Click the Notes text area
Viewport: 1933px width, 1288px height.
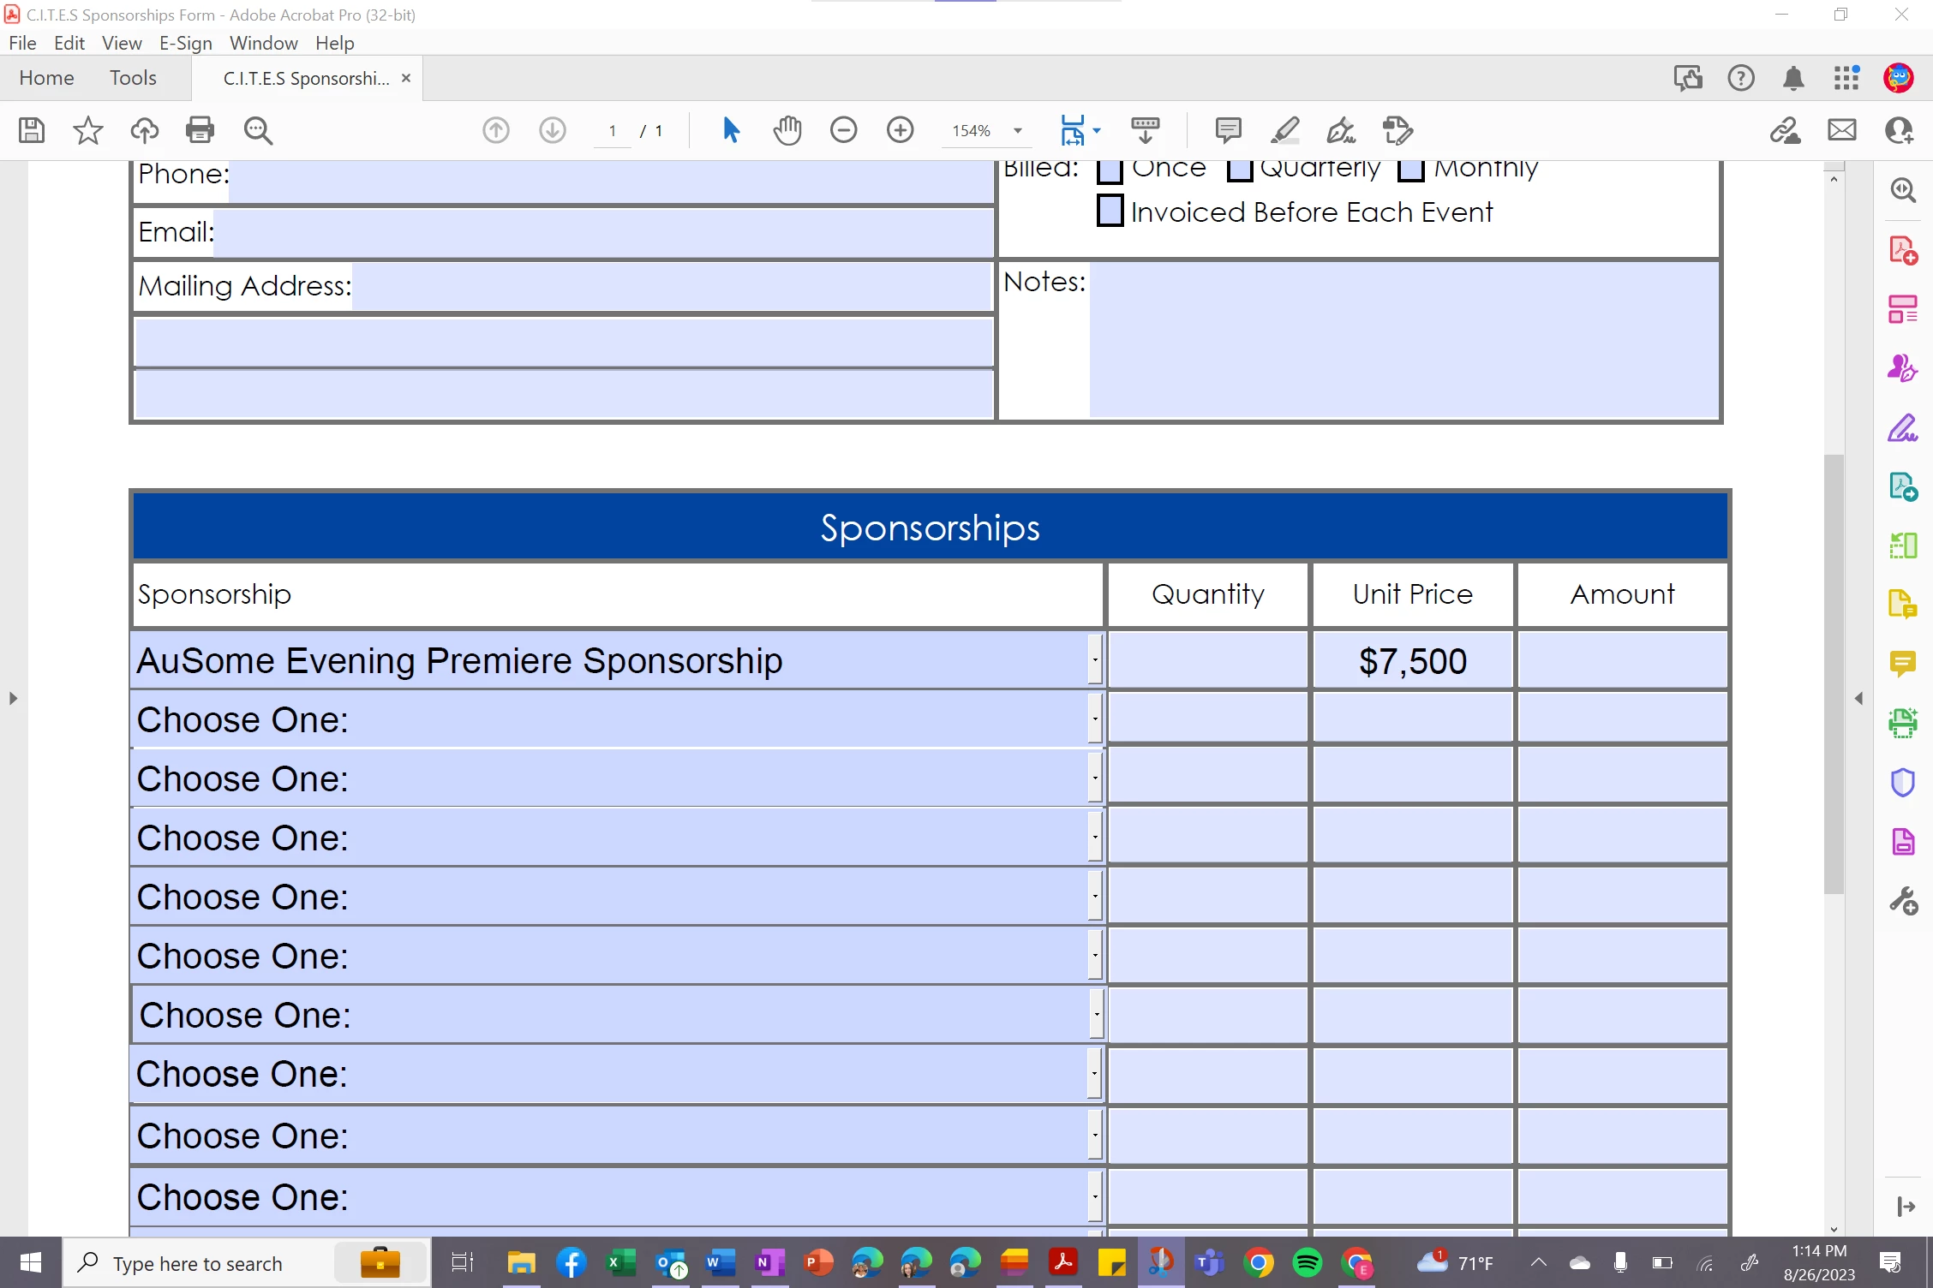[x=1403, y=340]
